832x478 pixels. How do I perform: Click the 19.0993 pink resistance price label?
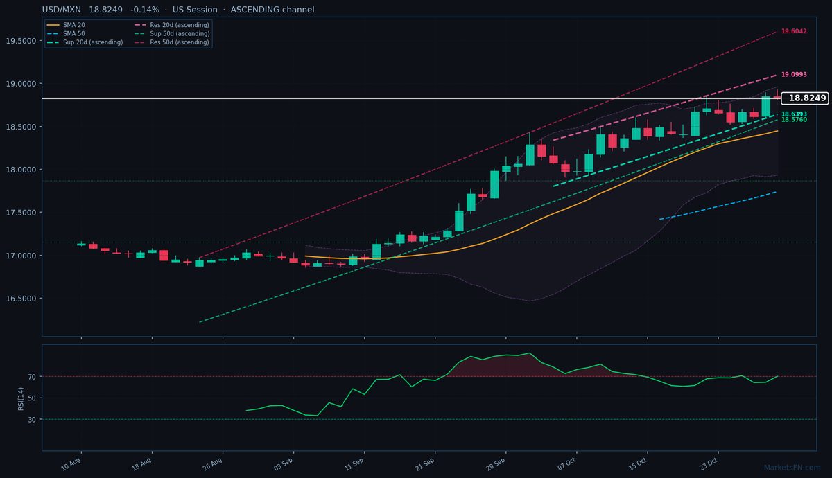coord(794,74)
